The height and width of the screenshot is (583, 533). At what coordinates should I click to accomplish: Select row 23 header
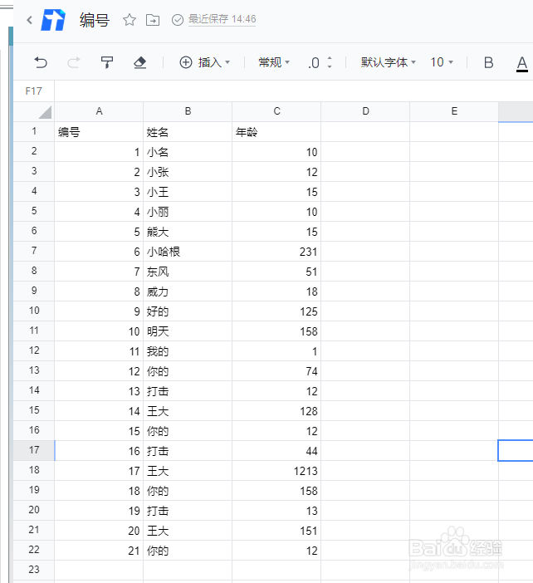coord(34,570)
